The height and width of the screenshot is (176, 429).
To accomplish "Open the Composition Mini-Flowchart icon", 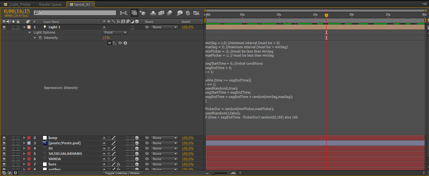I will coord(124,13).
